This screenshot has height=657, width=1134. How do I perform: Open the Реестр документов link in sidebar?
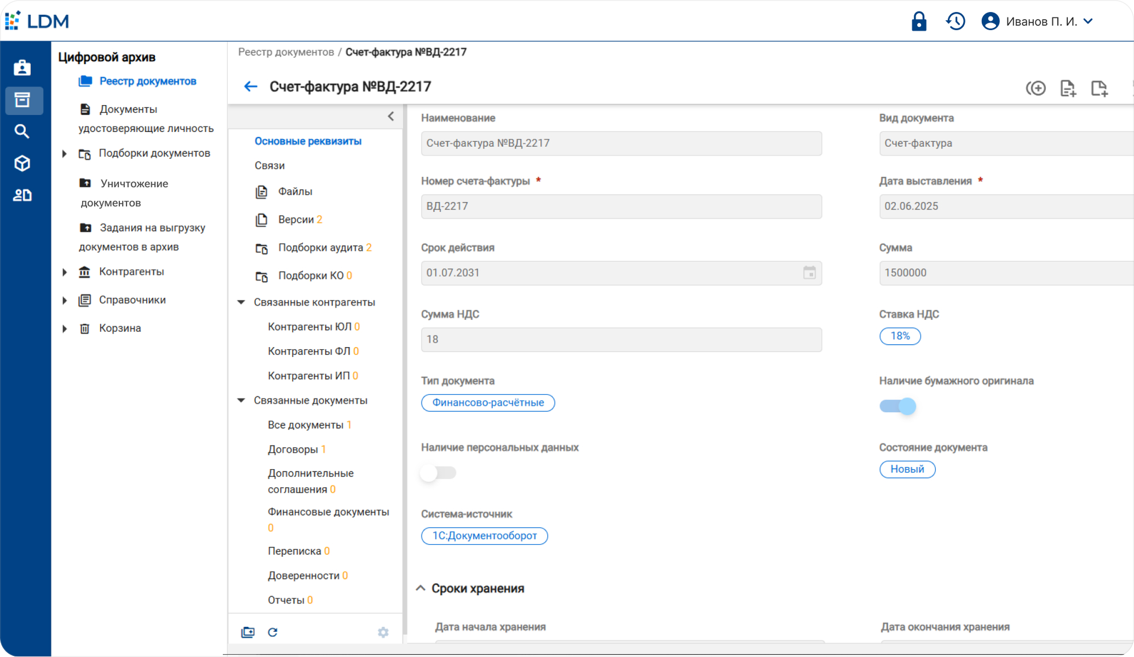147,81
